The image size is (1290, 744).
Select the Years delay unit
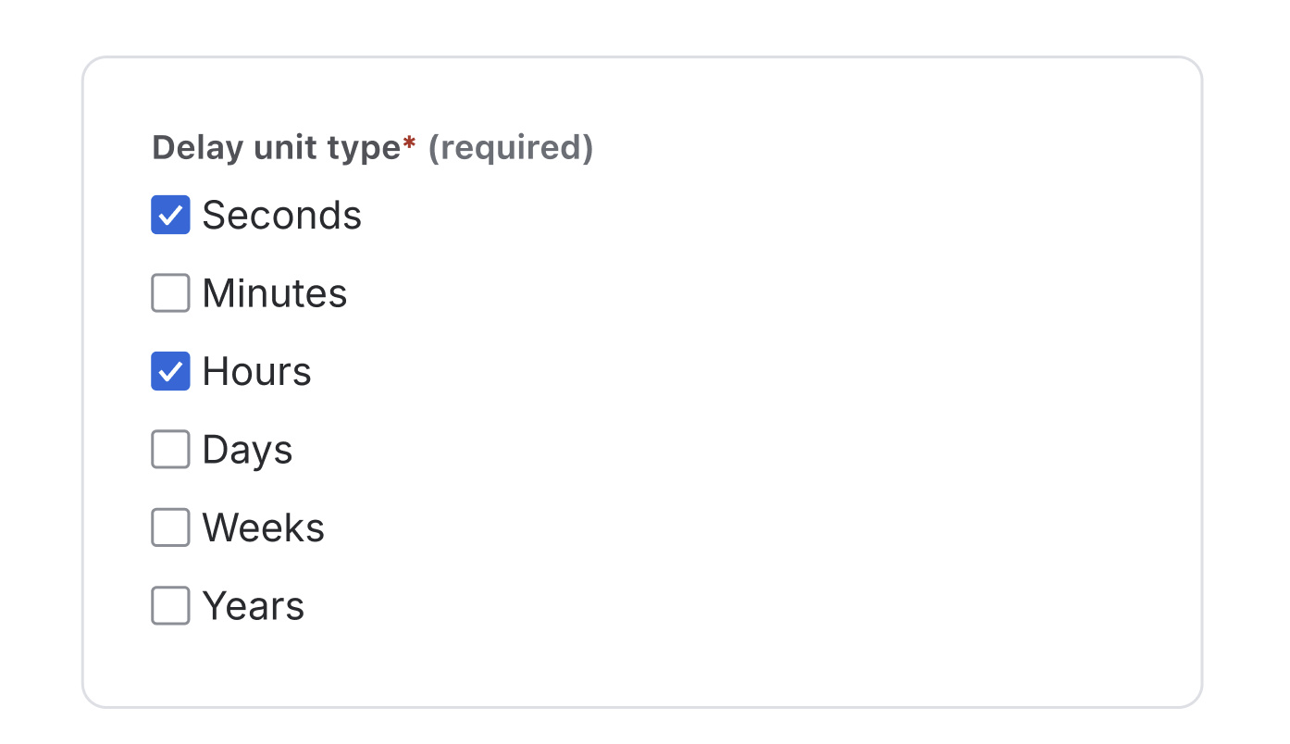coord(170,605)
